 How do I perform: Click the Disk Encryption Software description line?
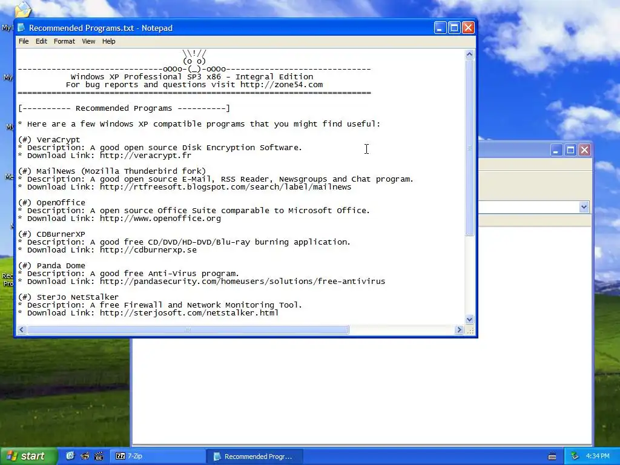click(160, 148)
